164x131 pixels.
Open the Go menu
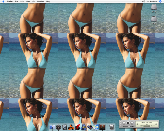(34, 1)
